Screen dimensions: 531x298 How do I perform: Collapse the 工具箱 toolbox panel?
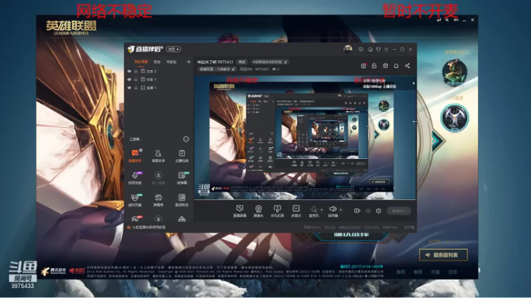point(186,139)
